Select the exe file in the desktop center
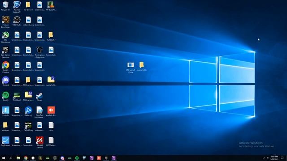Image resolution: width=287 pixels, height=161 pixels. pos(130,68)
